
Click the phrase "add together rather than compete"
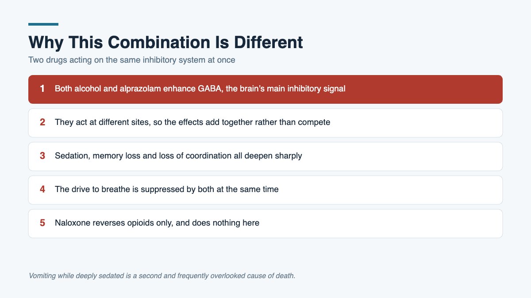point(271,122)
